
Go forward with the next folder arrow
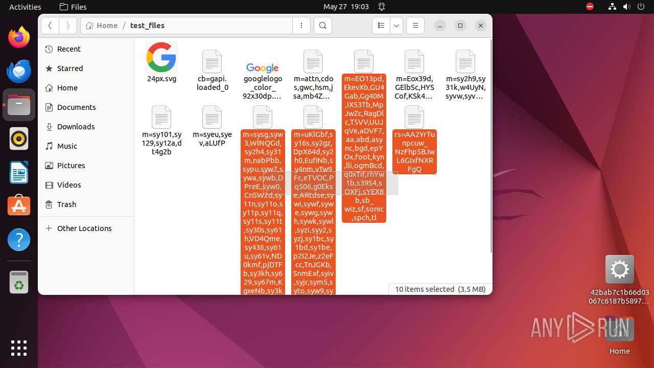point(68,26)
